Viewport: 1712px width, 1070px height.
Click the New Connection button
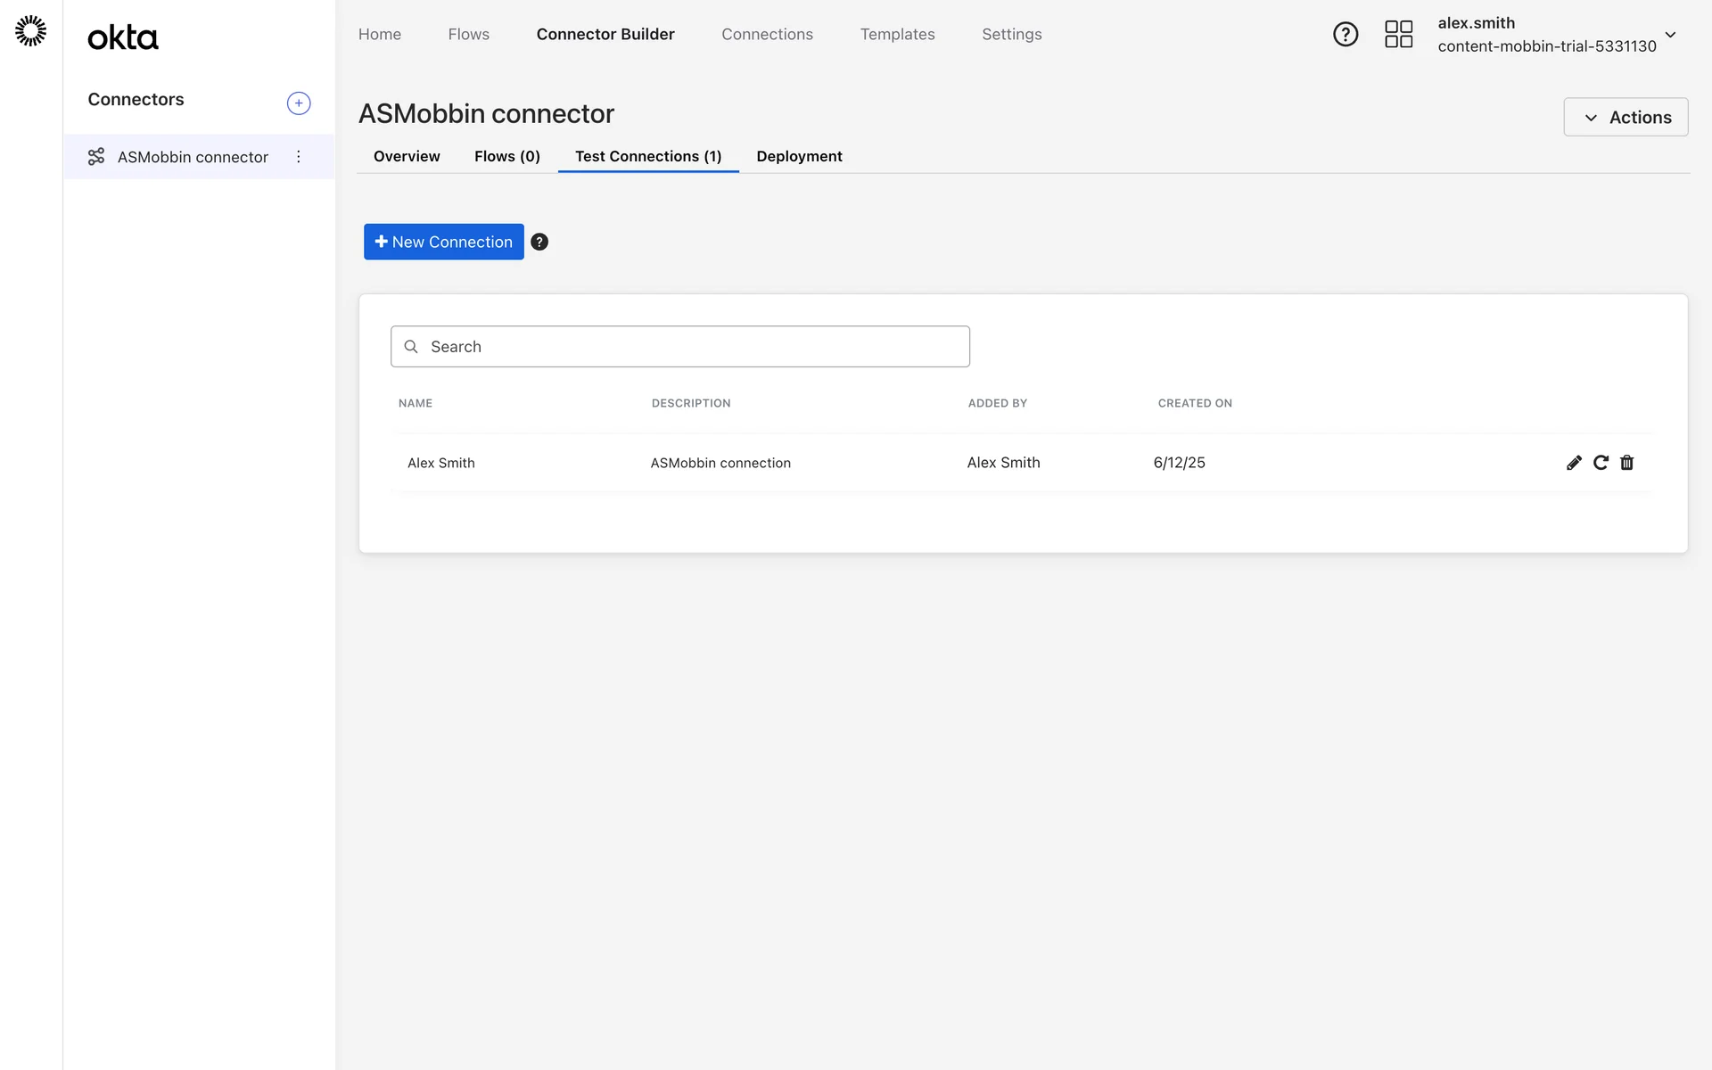[443, 243]
